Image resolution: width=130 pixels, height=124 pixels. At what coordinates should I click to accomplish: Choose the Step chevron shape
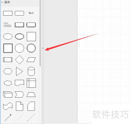(x=19, y=94)
